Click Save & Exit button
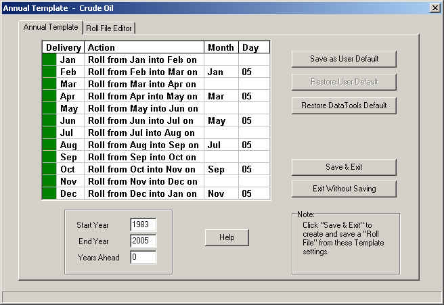 coord(344,167)
